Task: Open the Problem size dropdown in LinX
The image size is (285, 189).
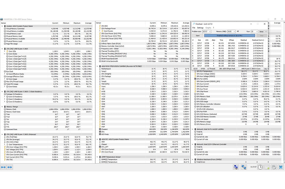Action: coord(210,31)
